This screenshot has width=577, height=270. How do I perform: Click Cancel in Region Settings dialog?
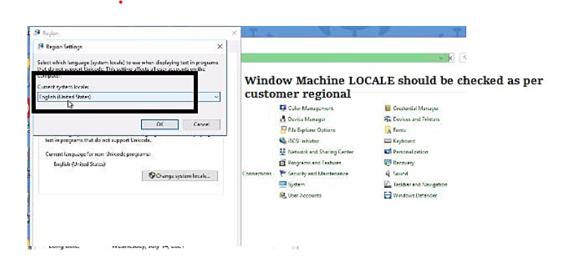point(201,124)
